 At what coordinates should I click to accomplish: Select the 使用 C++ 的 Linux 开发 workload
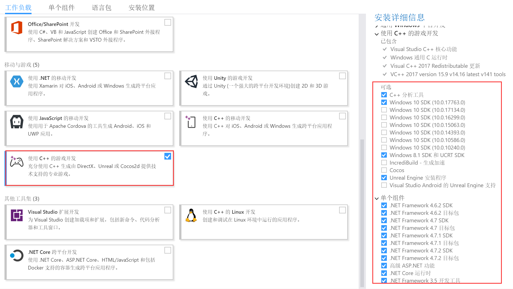pos(342,210)
